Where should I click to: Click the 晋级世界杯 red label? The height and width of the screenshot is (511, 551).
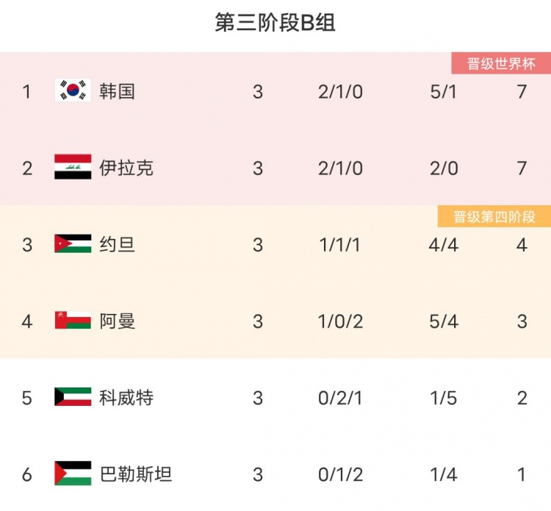tap(501, 63)
